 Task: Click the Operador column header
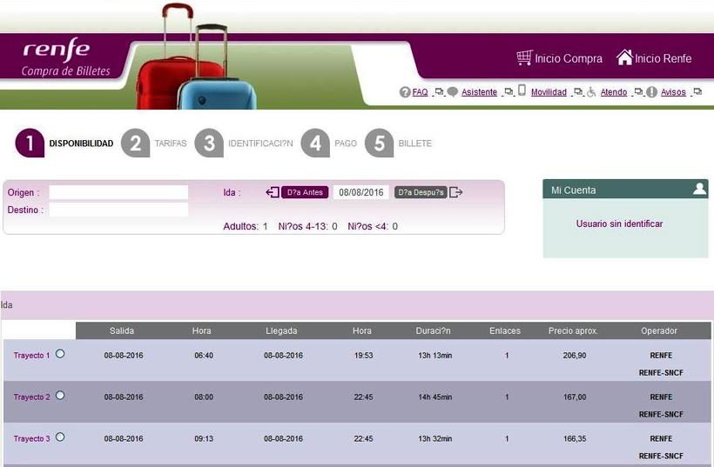pyautogui.click(x=659, y=330)
